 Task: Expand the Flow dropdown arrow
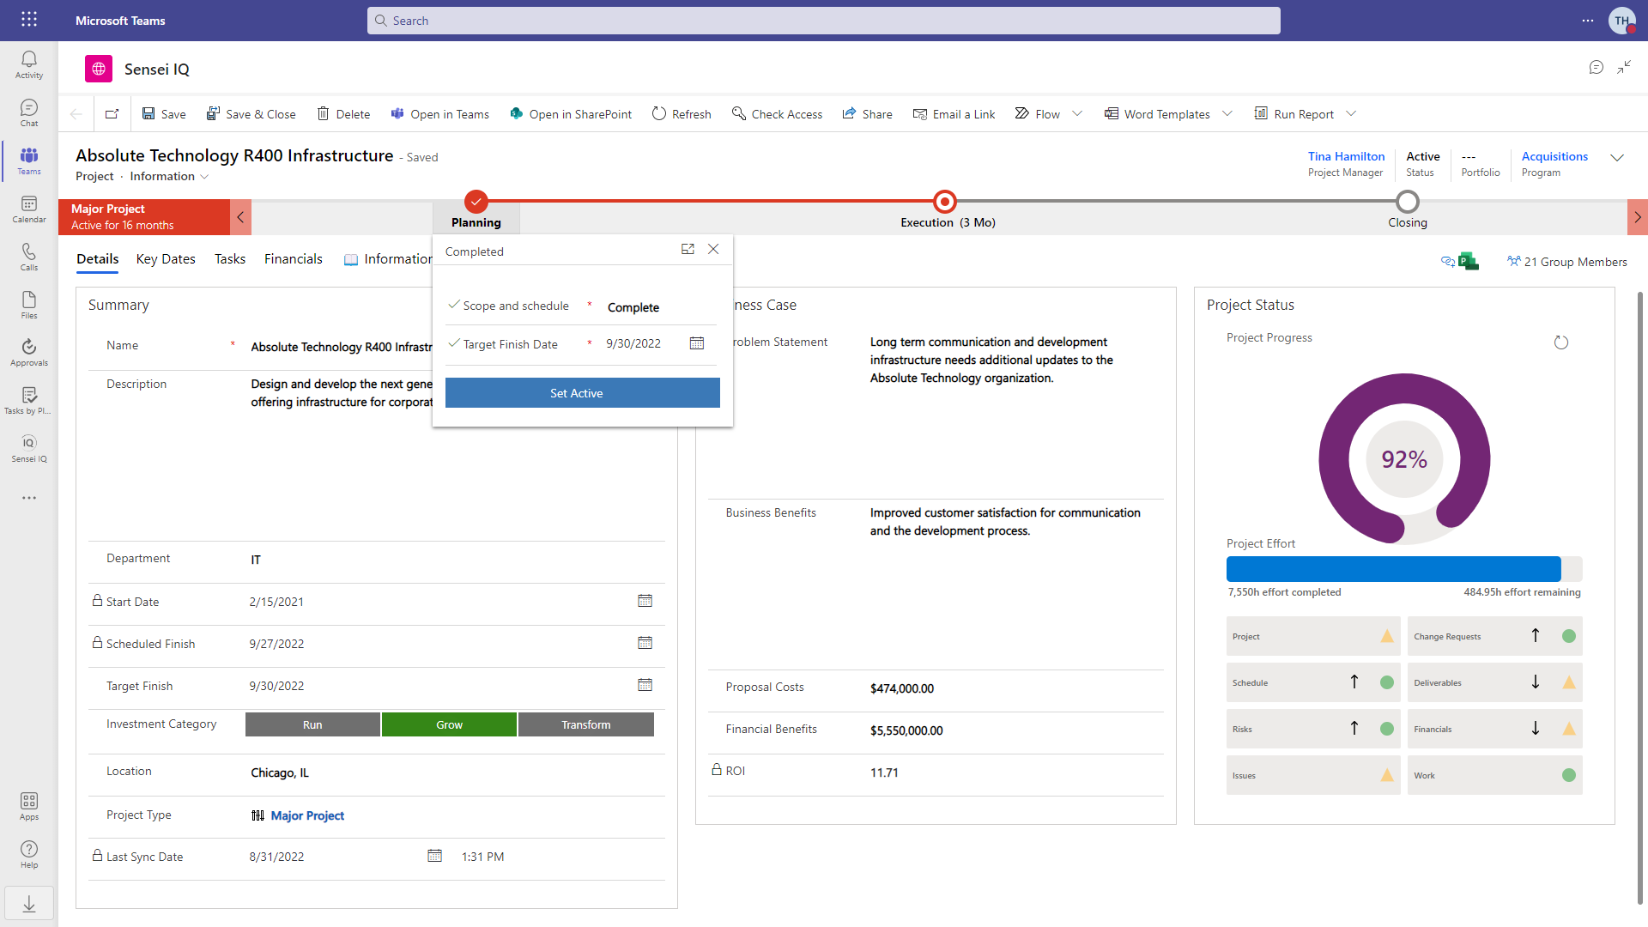pyautogui.click(x=1077, y=113)
